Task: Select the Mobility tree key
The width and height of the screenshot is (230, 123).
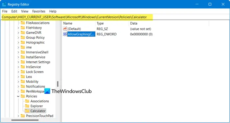Action: click(32, 82)
